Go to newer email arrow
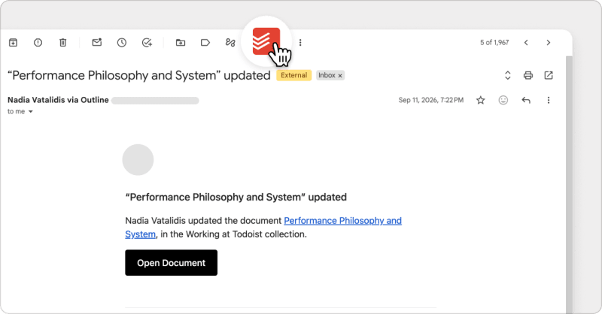The image size is (602, 314). [x=526, y=43]
